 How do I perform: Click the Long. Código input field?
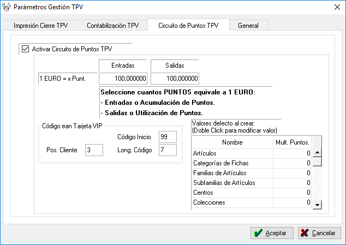pos(168,150)
